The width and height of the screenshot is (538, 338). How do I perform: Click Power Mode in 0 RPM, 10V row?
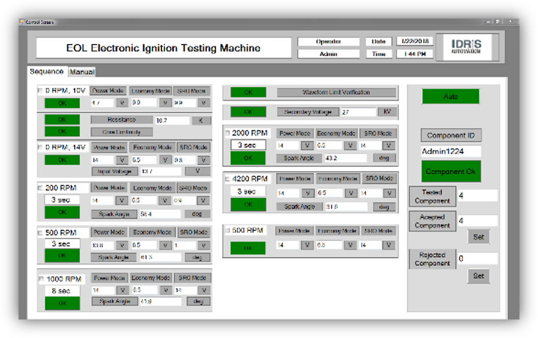[x=108, y=91]
